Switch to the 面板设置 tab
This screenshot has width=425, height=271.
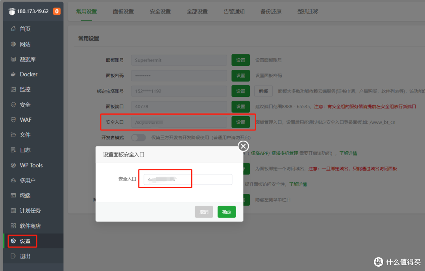click(123, 11)
